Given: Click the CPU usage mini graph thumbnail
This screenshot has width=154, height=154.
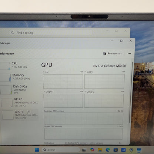Looking at the screenshot, I should point(5,66).
